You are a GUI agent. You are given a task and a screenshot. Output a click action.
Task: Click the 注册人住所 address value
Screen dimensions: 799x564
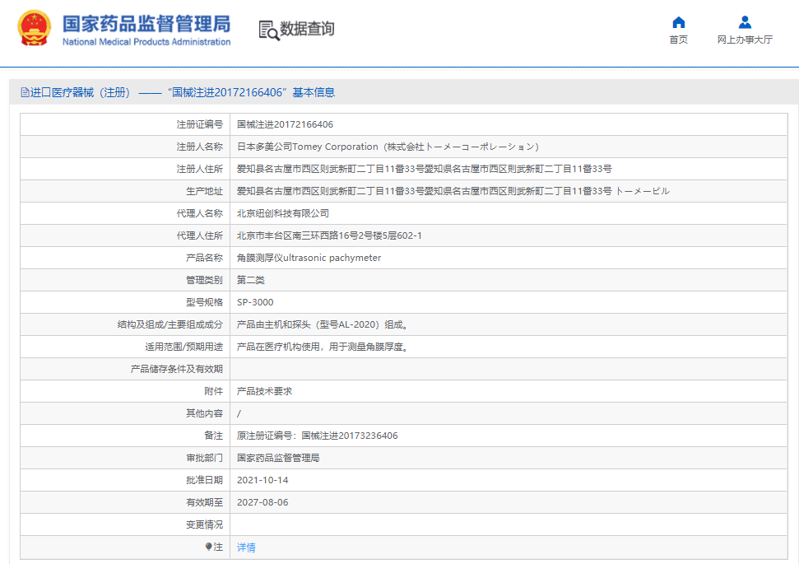(x=424, y=169)
